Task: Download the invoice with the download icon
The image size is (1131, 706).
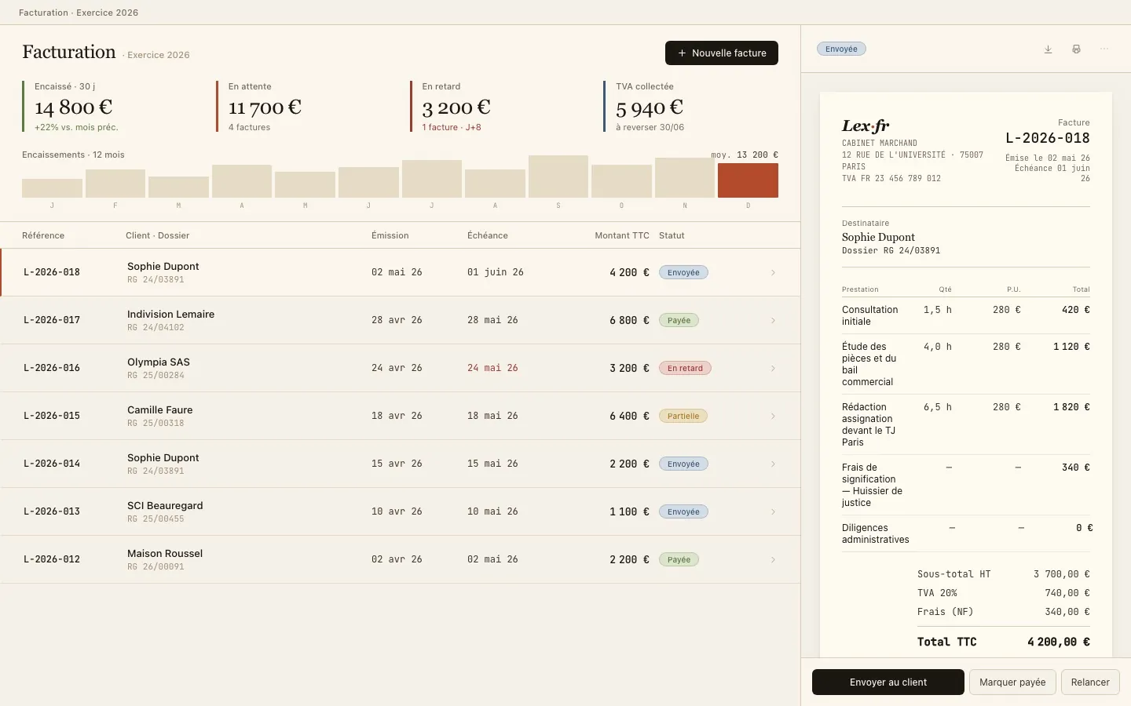Action: (x=1048, y=49)
